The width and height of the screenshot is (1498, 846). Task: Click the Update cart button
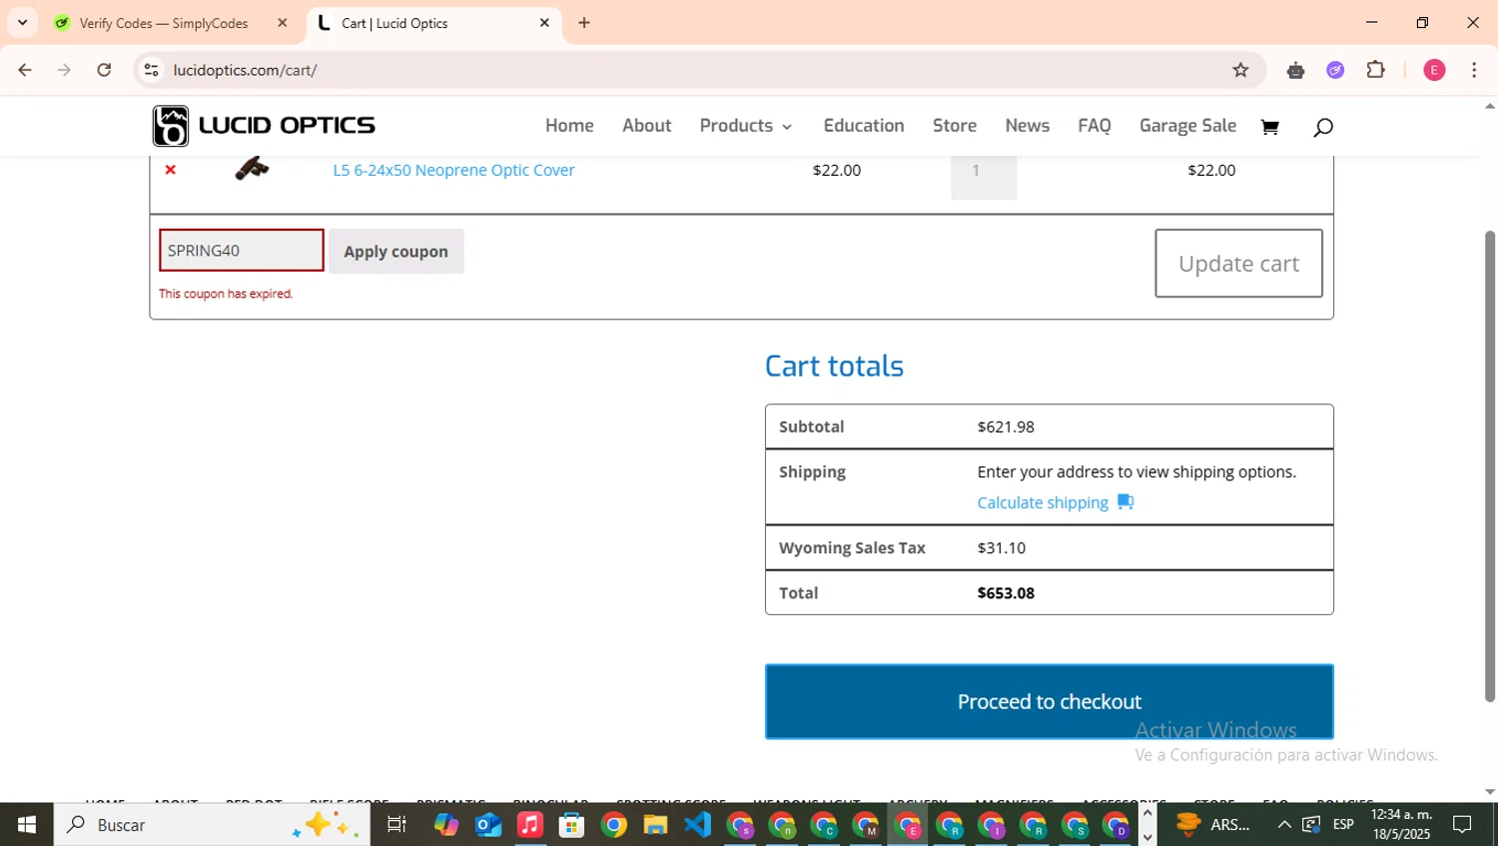(1238, 264)
